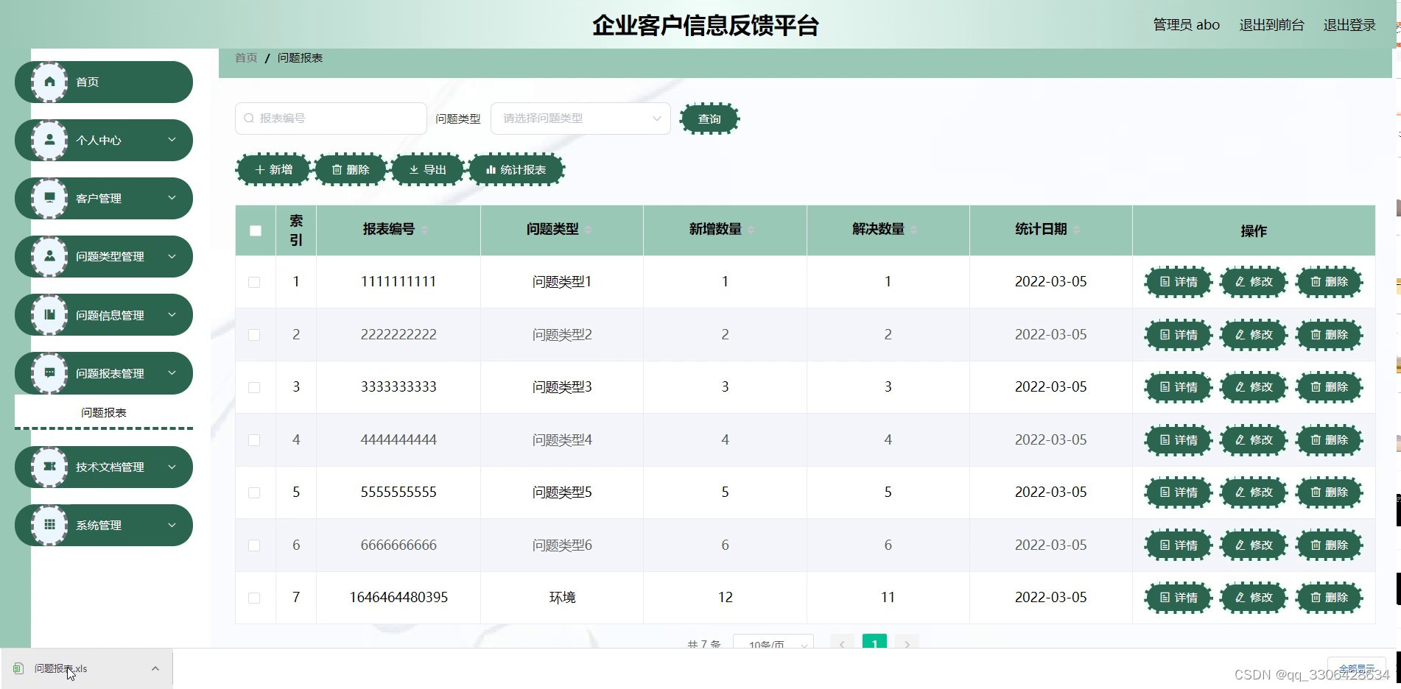The image size is (1401, 689).
Task: Edit the row with report 5555555555
Action: 1254,492
